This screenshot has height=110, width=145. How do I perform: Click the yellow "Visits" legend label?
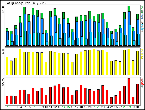pyautogui.click(x=142, y=54)
